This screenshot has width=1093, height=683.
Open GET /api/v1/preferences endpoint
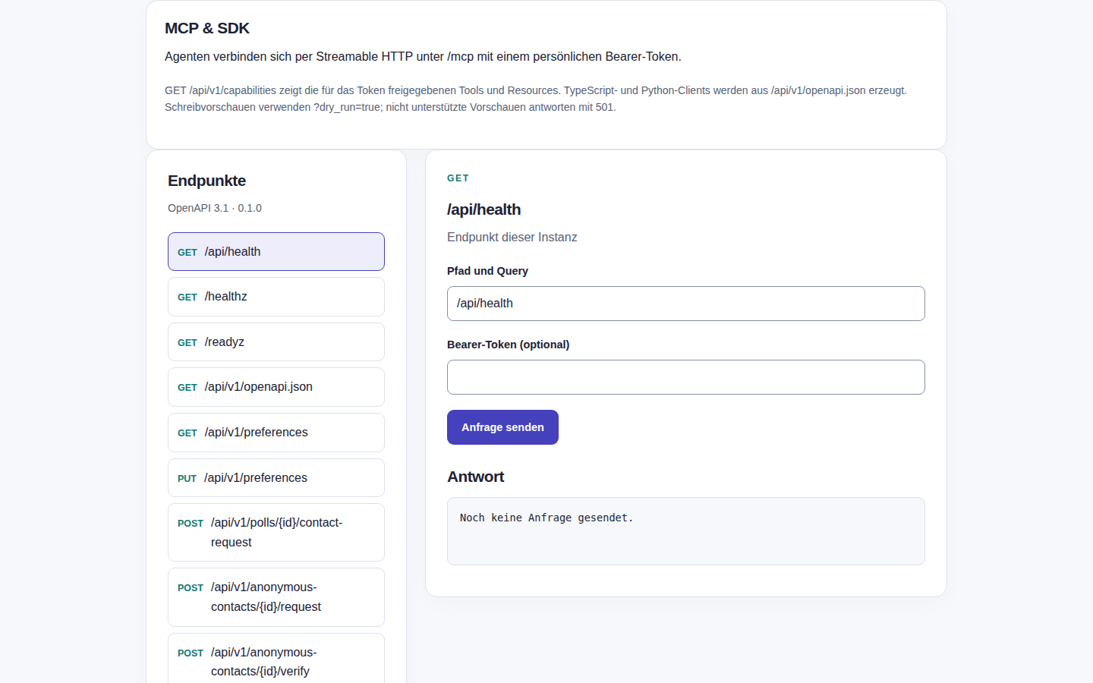(276, 433)
